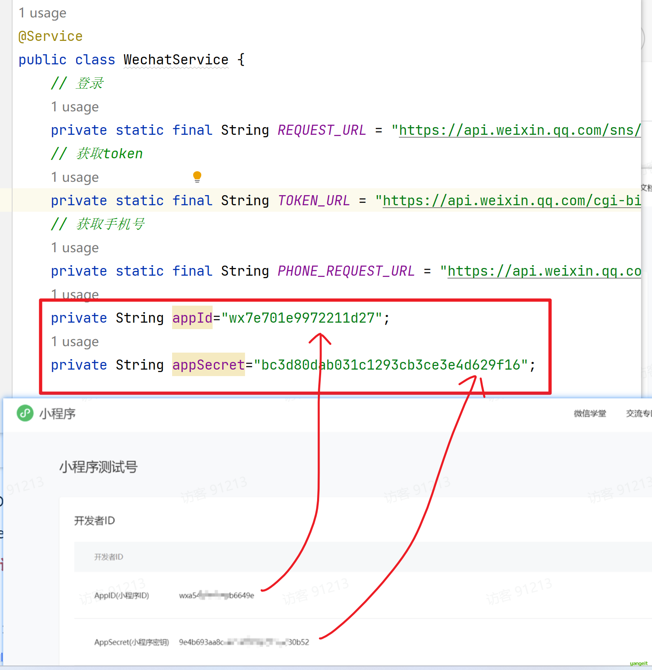Click the // 获取手机号 comment
The image size is (652, 670).
pyautogui.click(x=98, y=224)
